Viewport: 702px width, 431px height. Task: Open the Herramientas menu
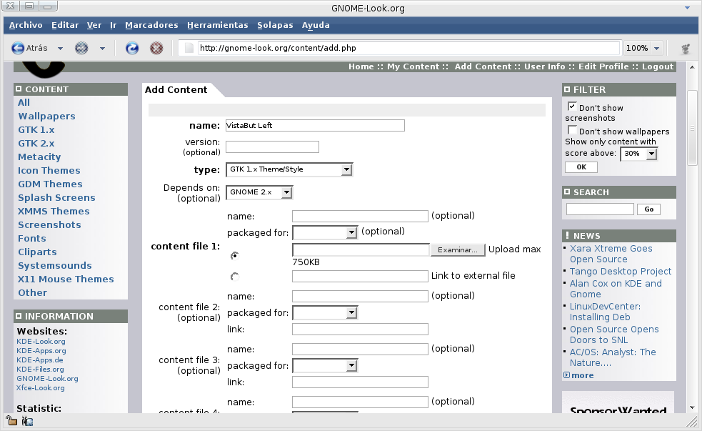(218, 25)
